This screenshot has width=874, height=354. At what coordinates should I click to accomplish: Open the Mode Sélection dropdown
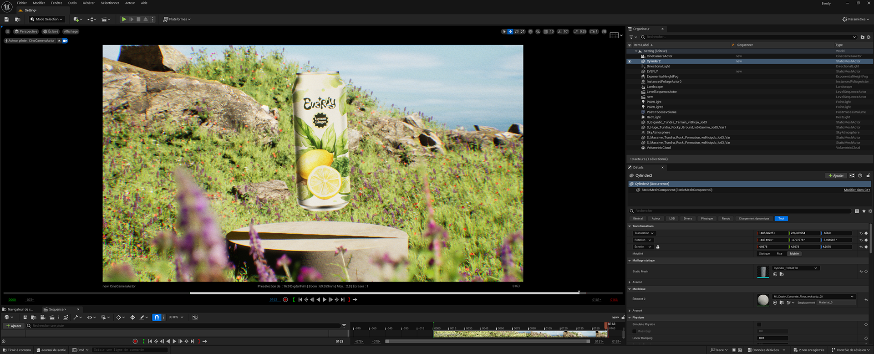coord(46,19)
